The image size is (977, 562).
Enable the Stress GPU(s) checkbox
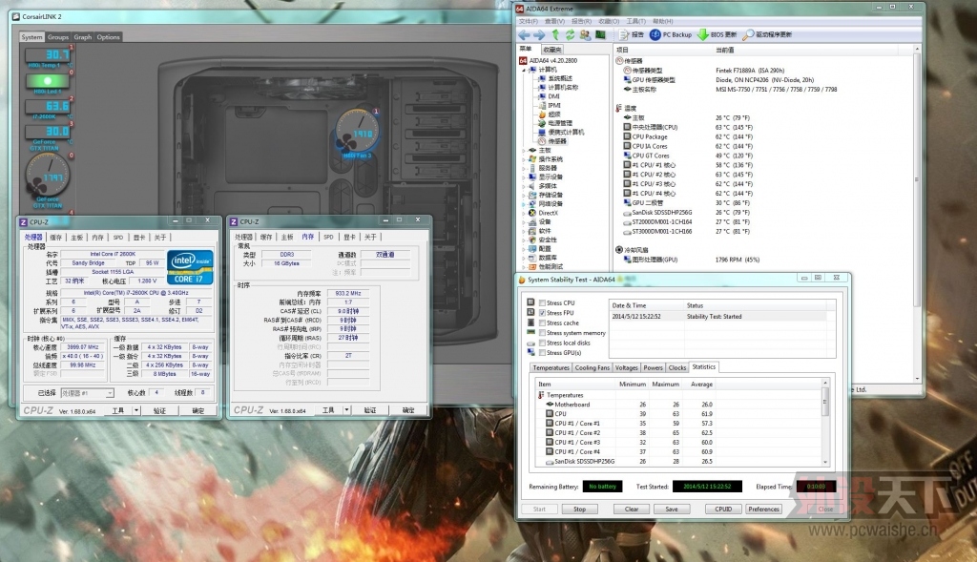[x=542, y=353]
